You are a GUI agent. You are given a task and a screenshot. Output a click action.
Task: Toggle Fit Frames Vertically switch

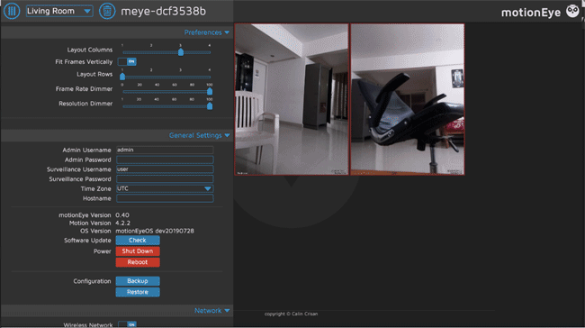(x=127, y=61)
